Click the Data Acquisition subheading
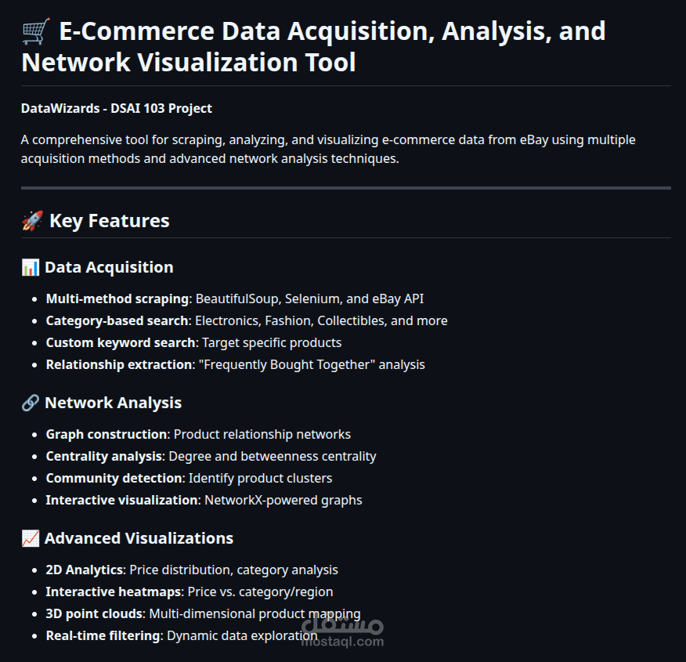The height and width of the screenshot is (662, 686). point(109,267)
